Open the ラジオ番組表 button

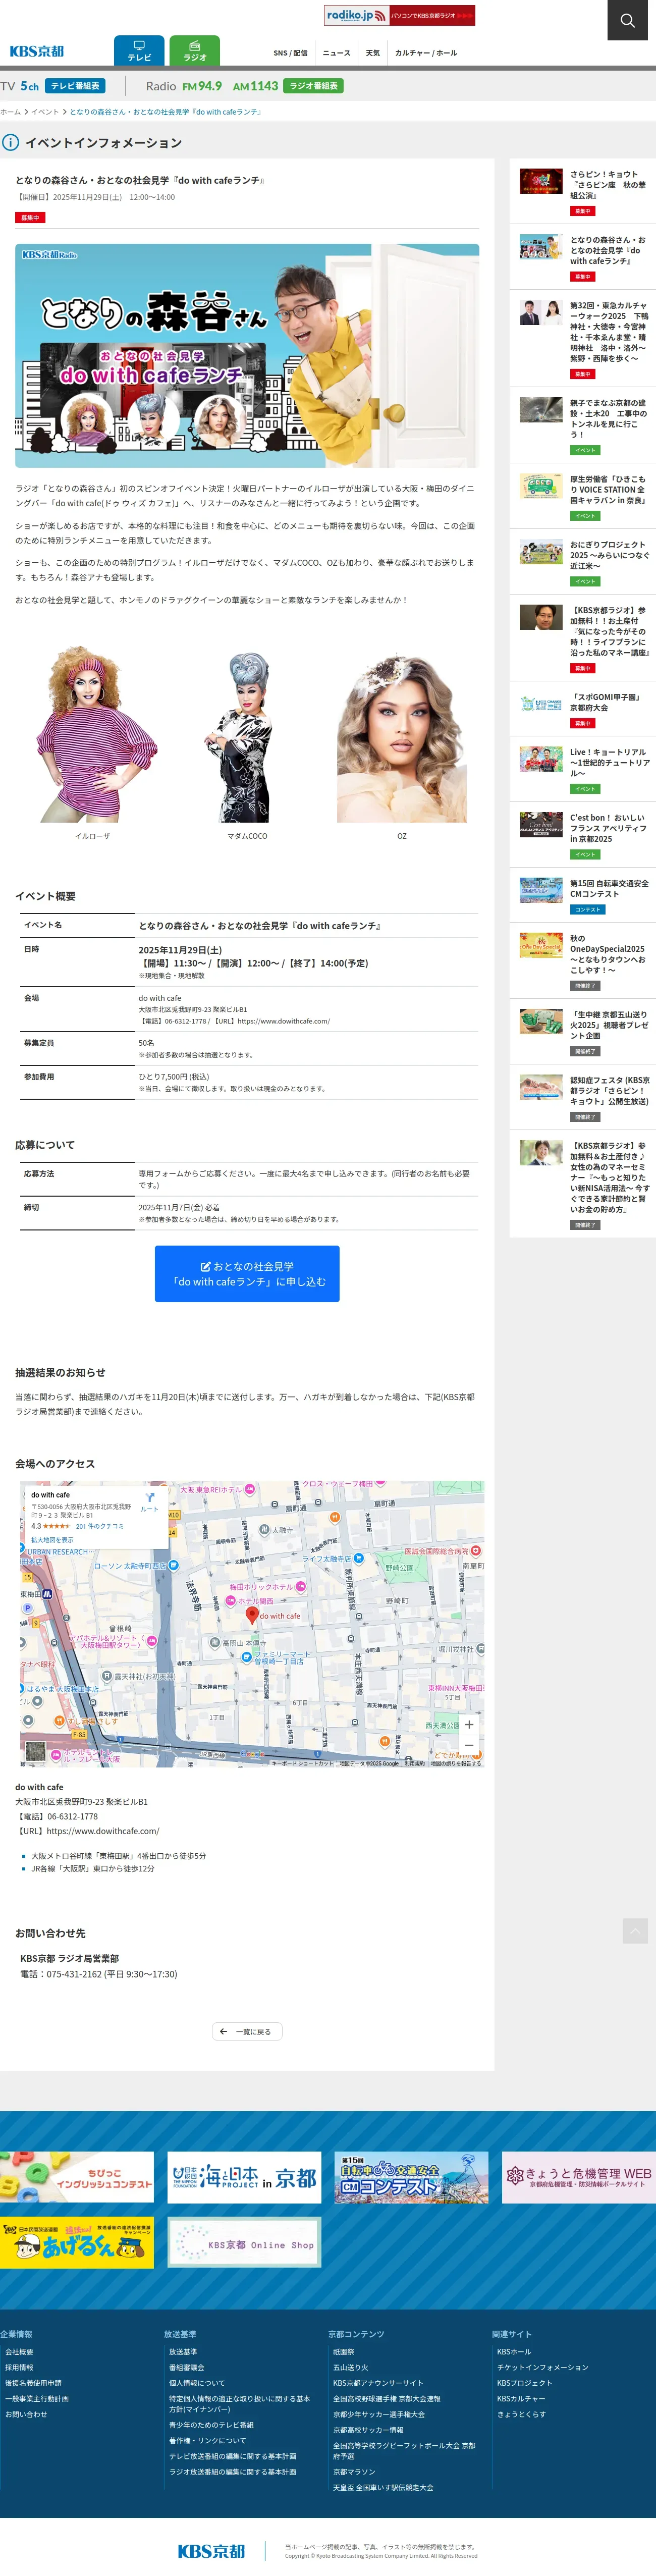[x=313, y=86]
